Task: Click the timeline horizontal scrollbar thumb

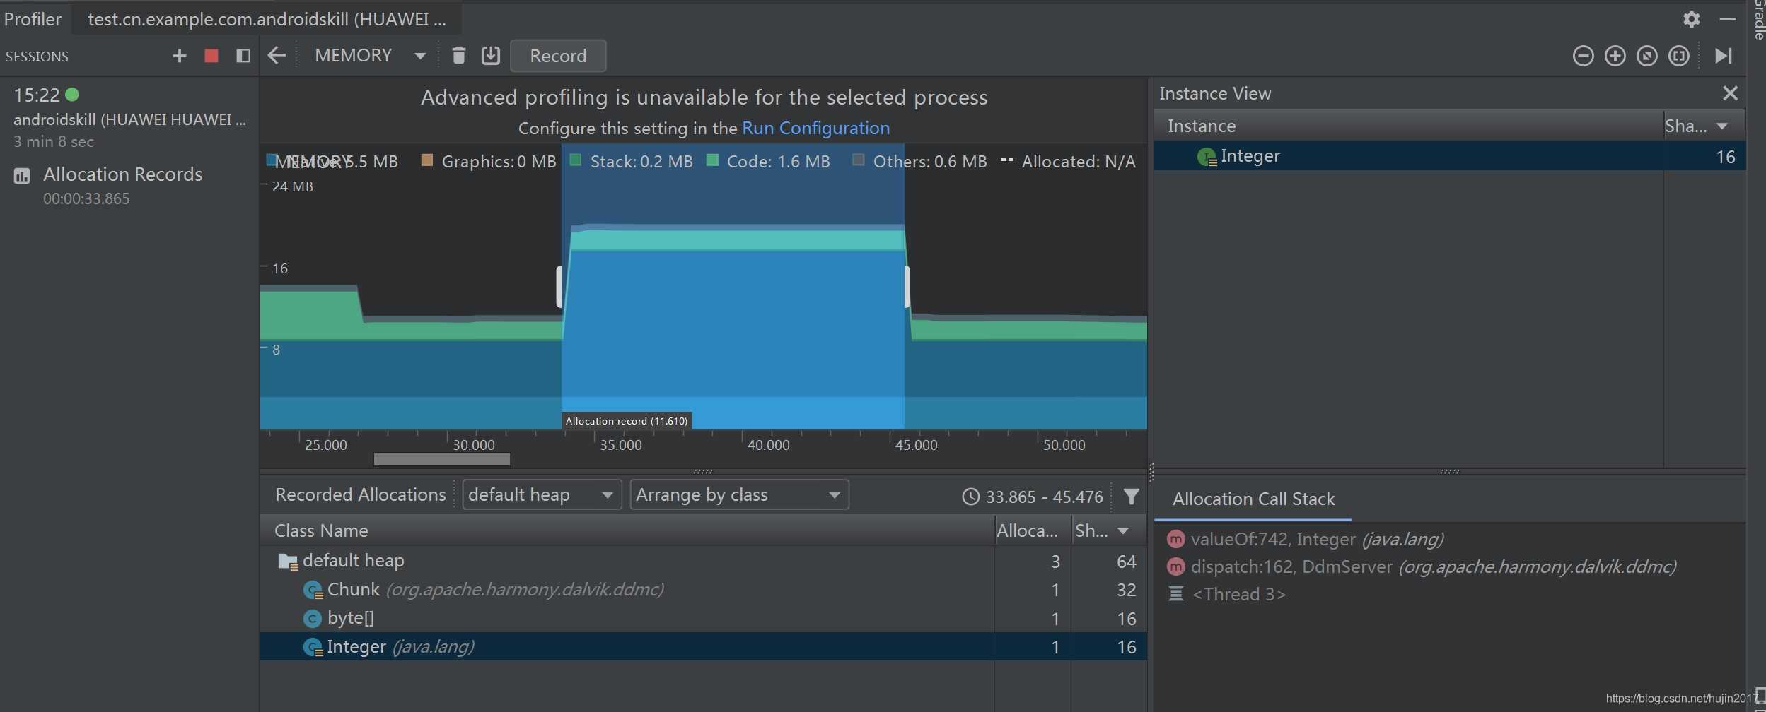Action: coord(441,459)
